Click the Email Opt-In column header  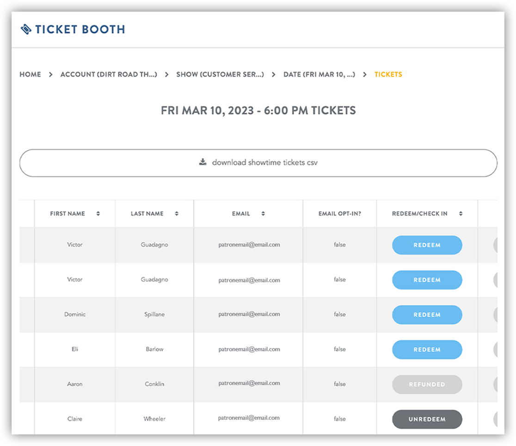click(x=340, y=214)
